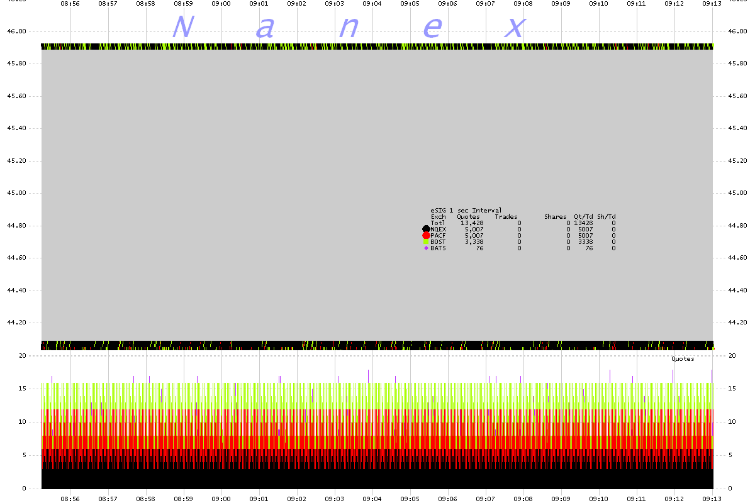Viewport: 755px width, 503px height.
Task: Click the 08:56 label on the top time axis
Action: point(70,3)
